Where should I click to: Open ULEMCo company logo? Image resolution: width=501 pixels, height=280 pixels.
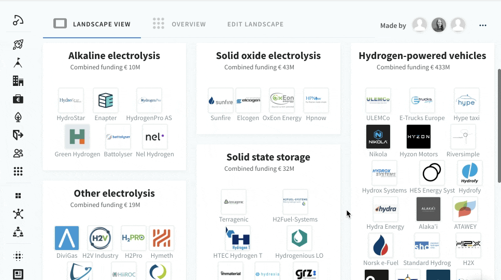[378, 100]
